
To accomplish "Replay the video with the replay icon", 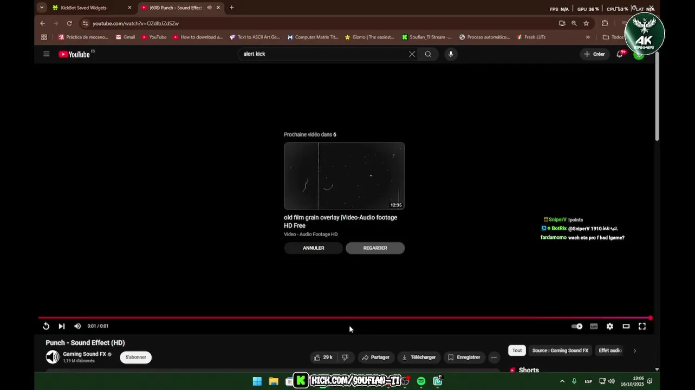I will click(x=46, y=326).
